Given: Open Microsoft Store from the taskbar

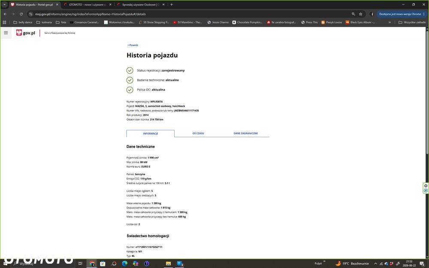Looking at the screenshot, I should coord(103,264).
